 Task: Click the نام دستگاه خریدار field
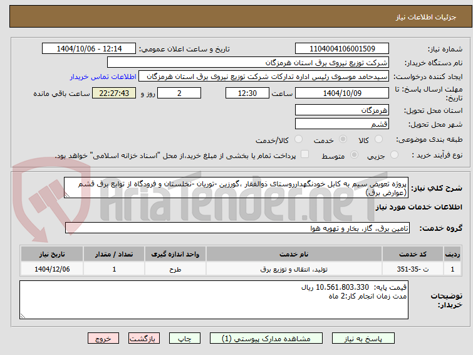pos(248,63)
